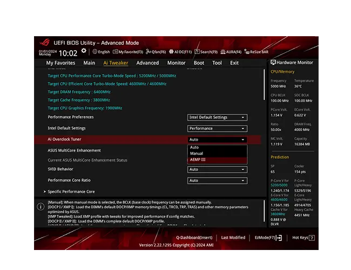
Task: Click Target CPU Performance Core Turbo-Mode Speed text
Action: (112, 76)
